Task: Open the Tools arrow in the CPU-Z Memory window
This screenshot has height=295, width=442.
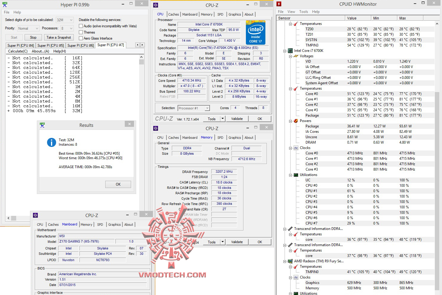Action: pos(222,242)
